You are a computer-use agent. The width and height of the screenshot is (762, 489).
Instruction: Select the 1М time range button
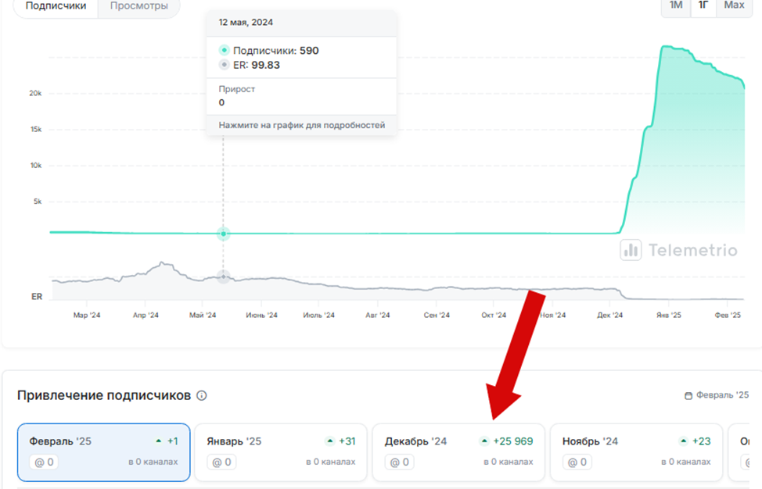click(x=675, y=6)
